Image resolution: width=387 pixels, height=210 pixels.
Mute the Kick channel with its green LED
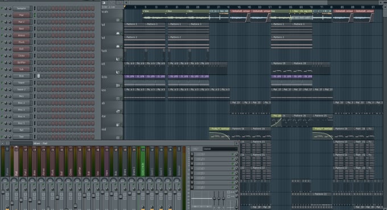tap(2, 76)
